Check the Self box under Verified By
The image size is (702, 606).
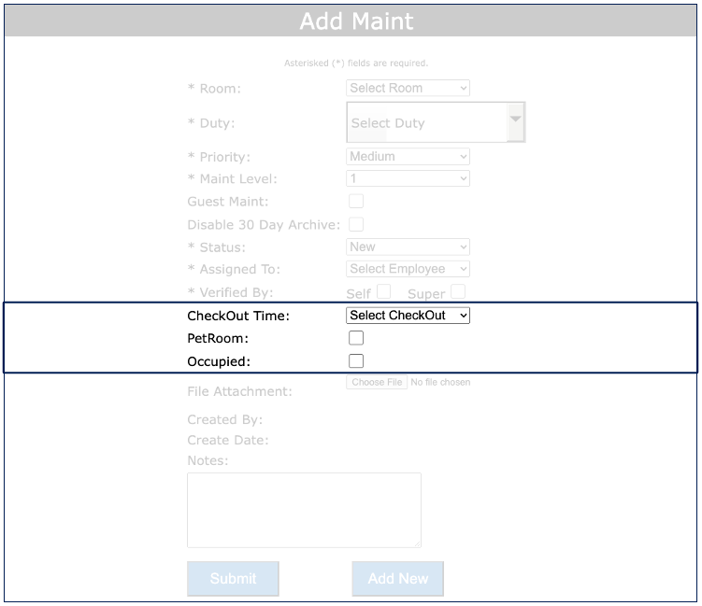click(383, 291)
